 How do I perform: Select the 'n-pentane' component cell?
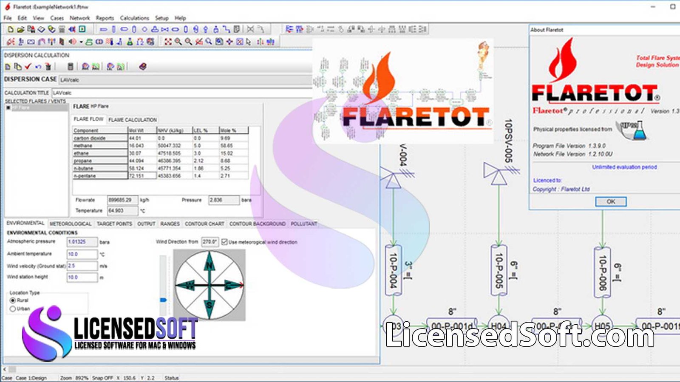point(100,176)
